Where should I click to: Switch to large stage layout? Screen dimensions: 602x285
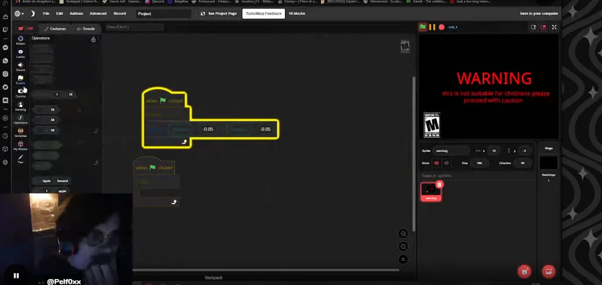pos(543,27)
